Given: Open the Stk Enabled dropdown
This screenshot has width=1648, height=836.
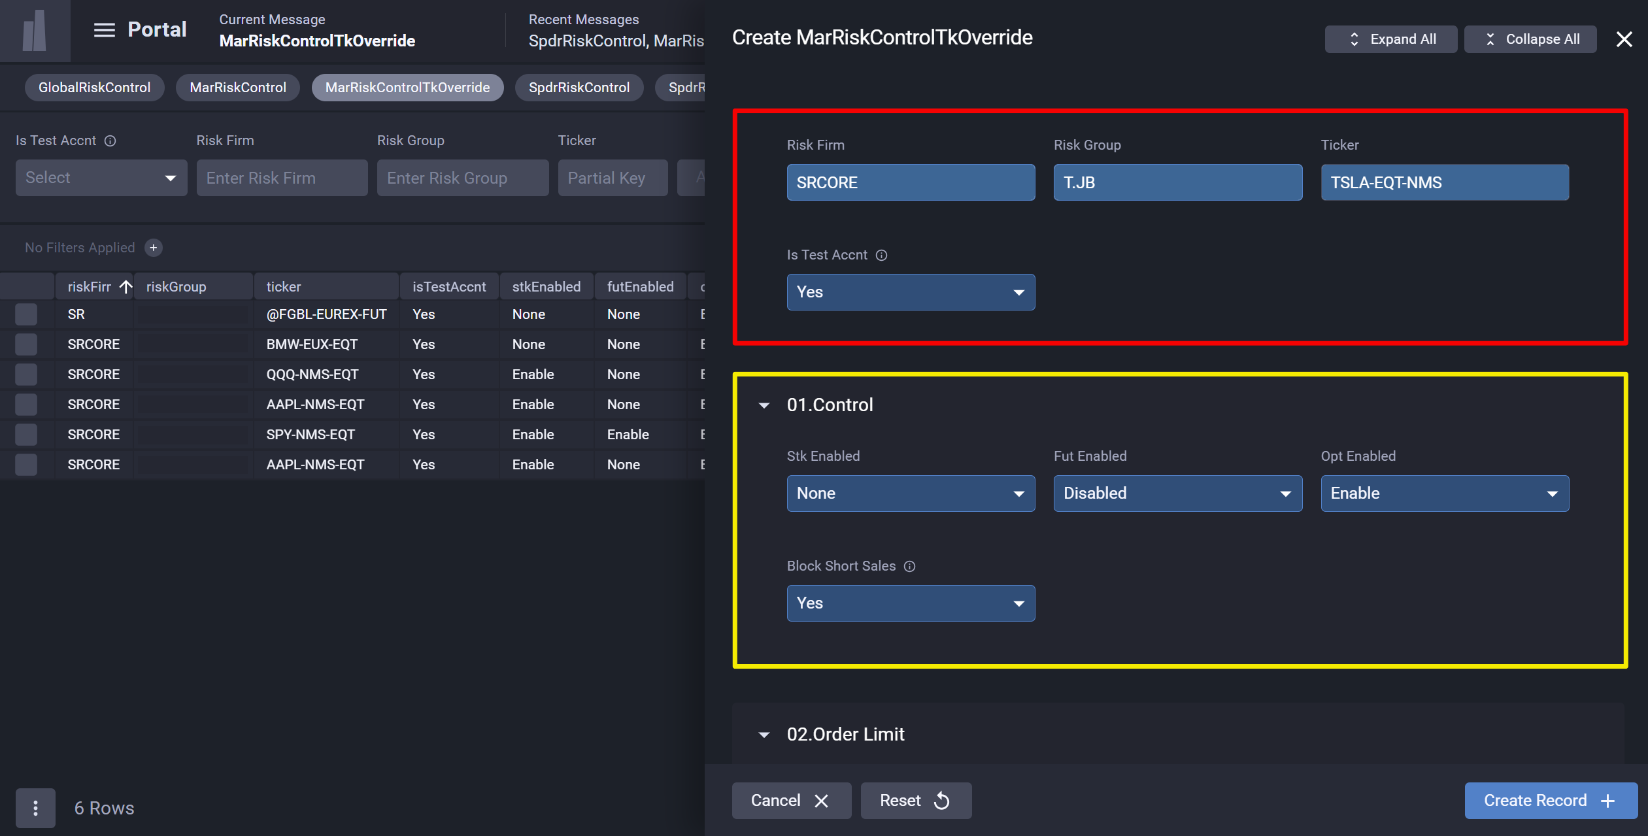Looking at the screenshot, I should [910, 493].
